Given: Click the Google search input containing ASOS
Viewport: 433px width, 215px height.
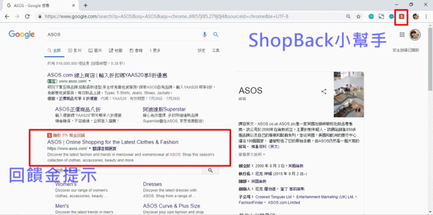Looking at the screenshot, I should pyautogui.click(x=121, y=35).
